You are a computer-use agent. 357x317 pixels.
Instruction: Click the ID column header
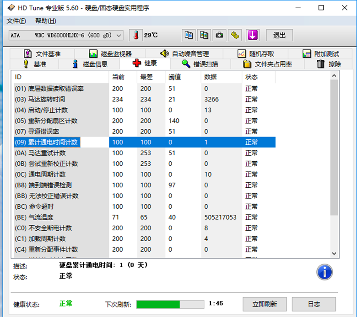[61, 77]
